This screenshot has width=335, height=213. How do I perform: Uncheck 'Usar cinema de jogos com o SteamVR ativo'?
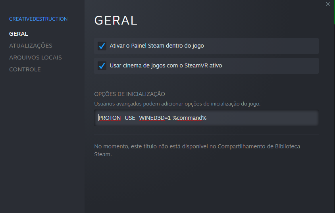[102, 66]
